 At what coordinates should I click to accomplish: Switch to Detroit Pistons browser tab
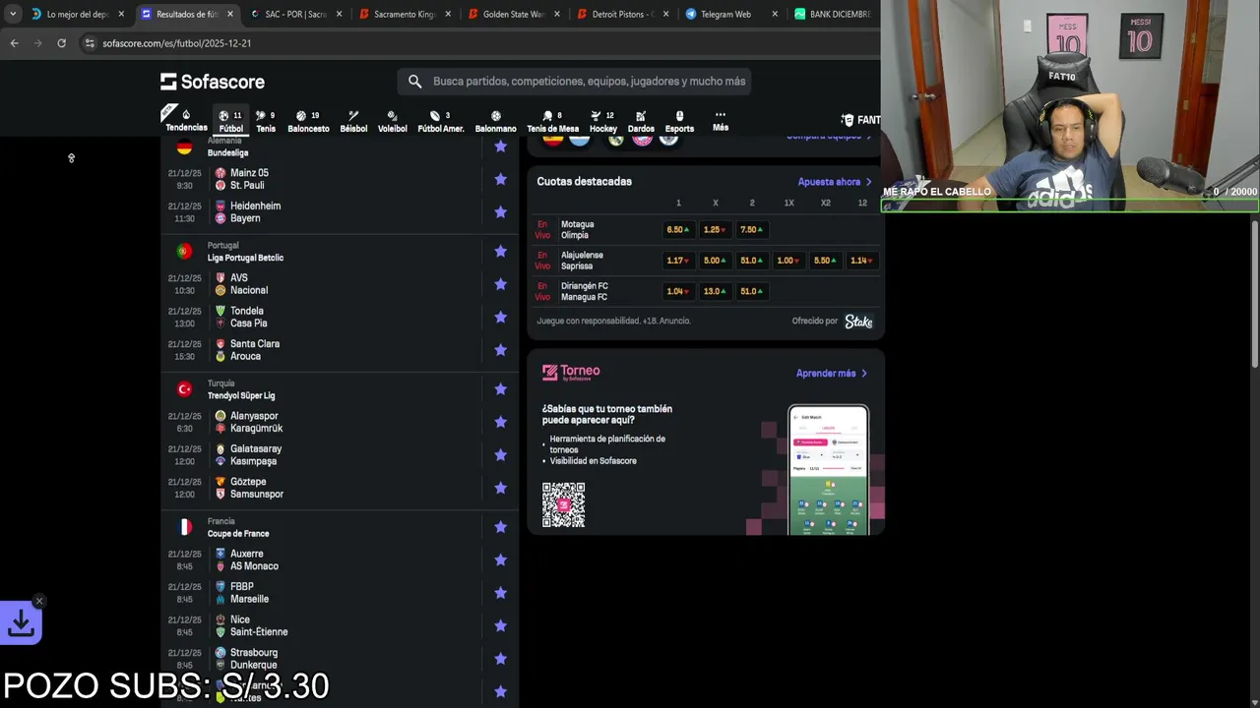(x=622, y=15)
